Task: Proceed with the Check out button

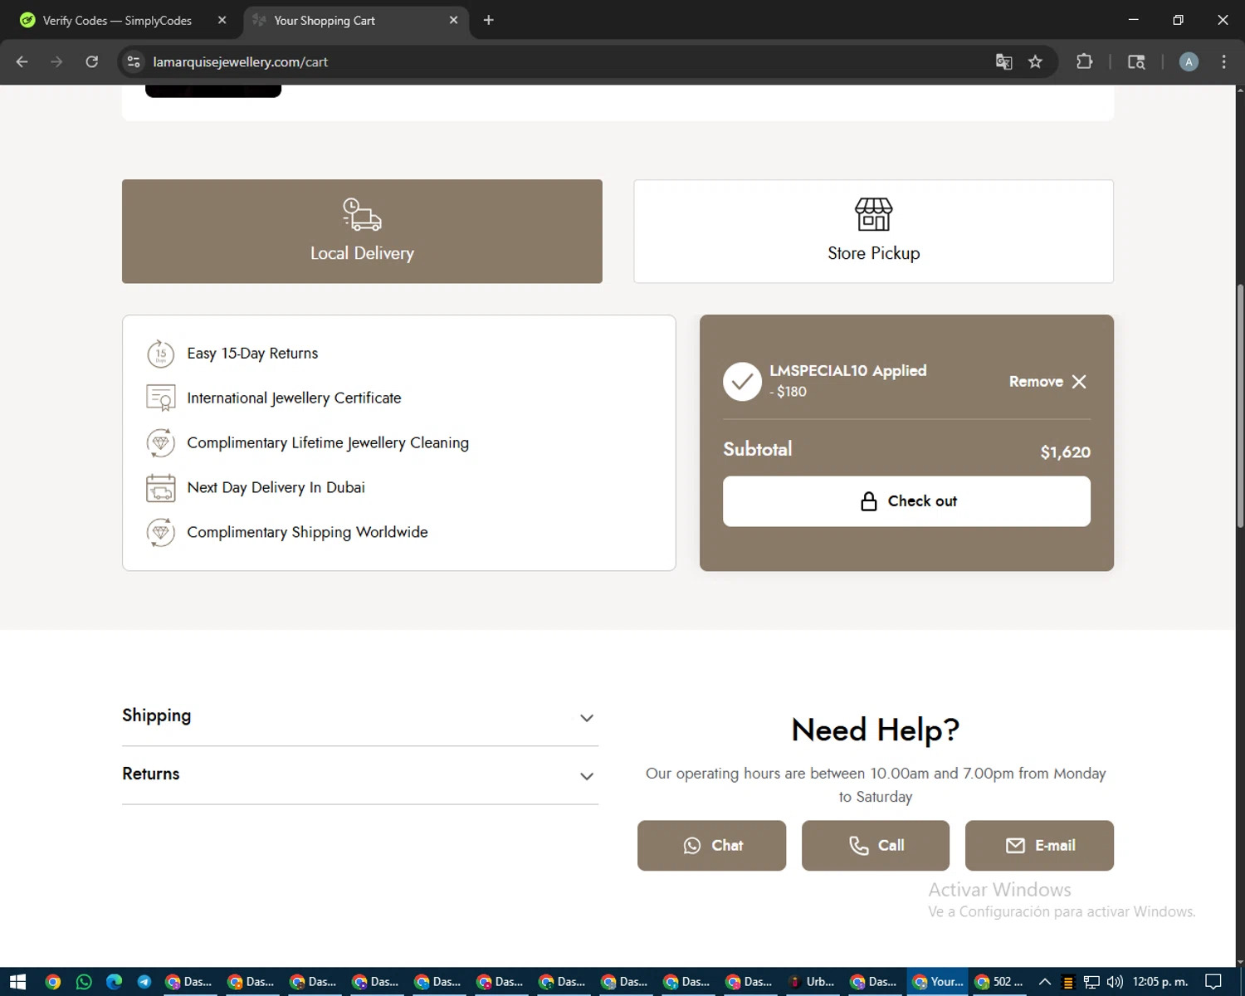Action: pyautogui.click(x=906, y=500)
